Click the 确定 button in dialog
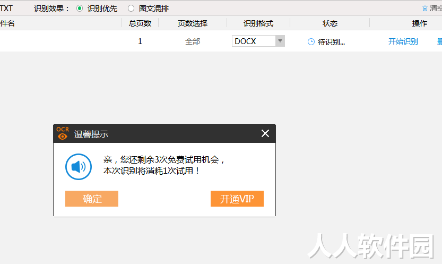442x264 pixels. [x=92, y=199]
